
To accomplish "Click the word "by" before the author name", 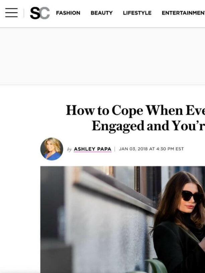I will 69,149.
